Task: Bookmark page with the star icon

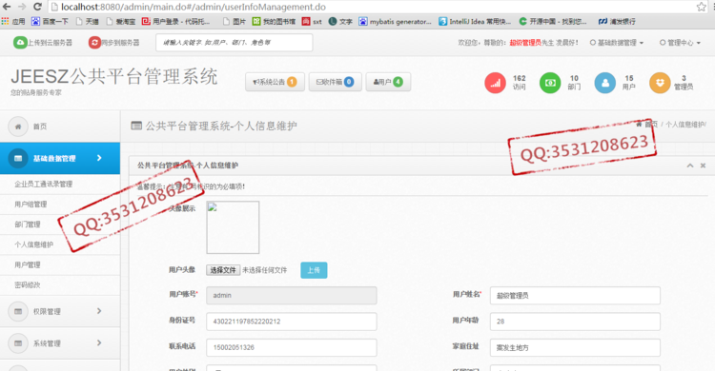Action: (x=701, y=7)
